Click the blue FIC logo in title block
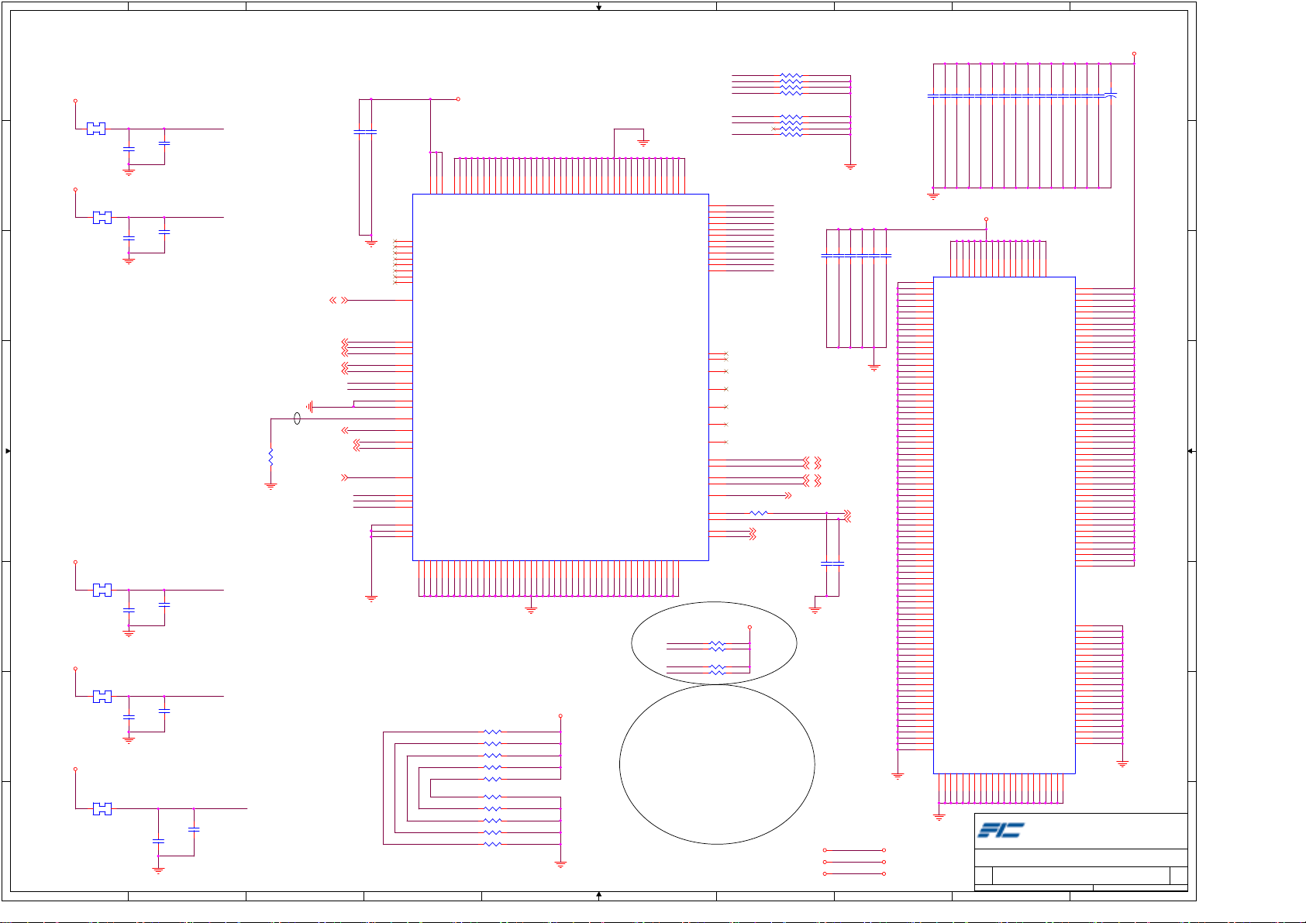The image size is (1306, 923). pos(1001,830)
